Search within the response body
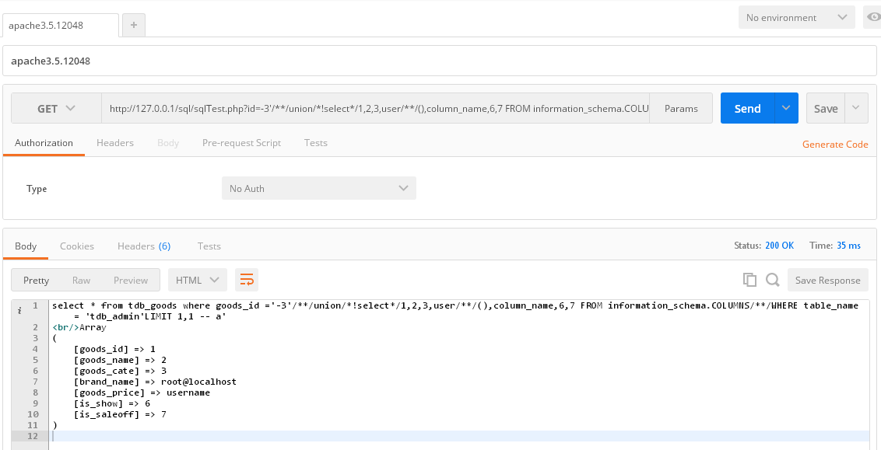The image size is (881, 450). click(x=773, y=280)
